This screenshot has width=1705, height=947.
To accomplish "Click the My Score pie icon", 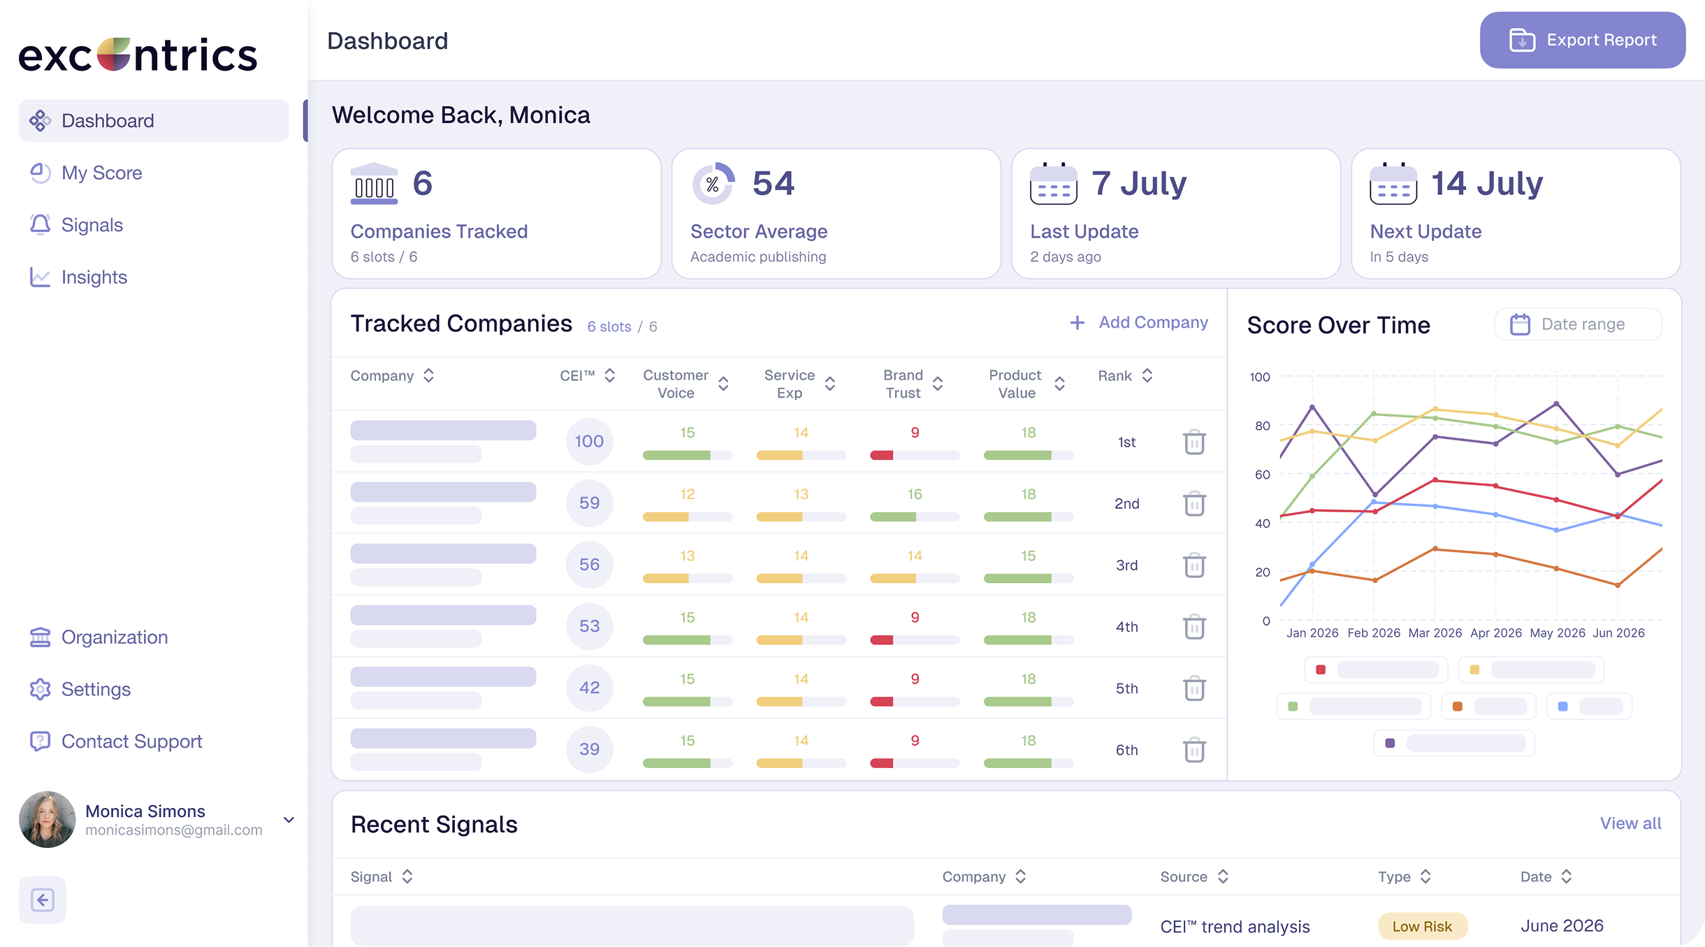I will [x=40, y=173].
